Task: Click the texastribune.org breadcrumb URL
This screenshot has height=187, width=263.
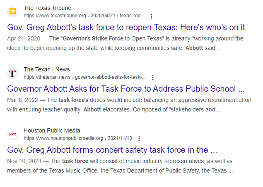Action: pos(84,16)
